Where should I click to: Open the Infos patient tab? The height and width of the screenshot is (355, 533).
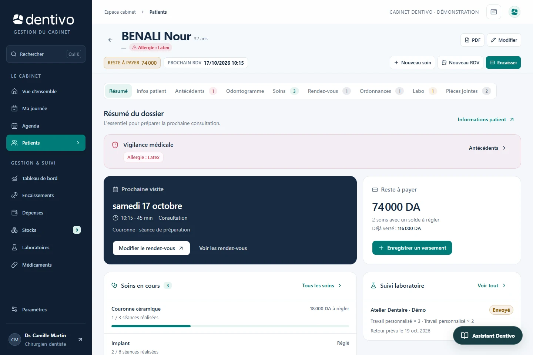click(x=151, y=91)
